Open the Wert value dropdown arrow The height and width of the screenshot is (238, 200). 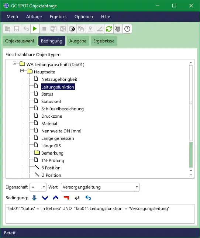(137, 187)
